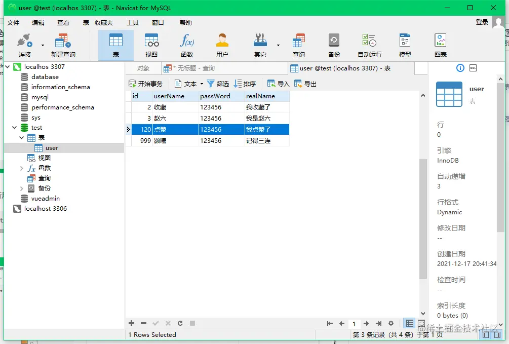Select the 表 table toolbar button
The image size is (509, 344).
116,46
